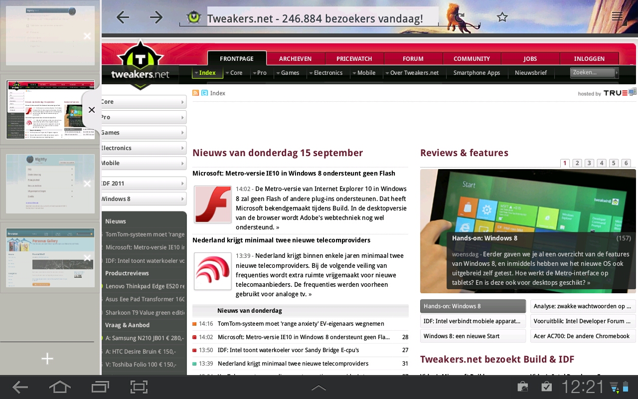This screenshot has height=399, width=638.
Task: Open the Games dropdown in the dark subnav bar
Action: [287, 73]
